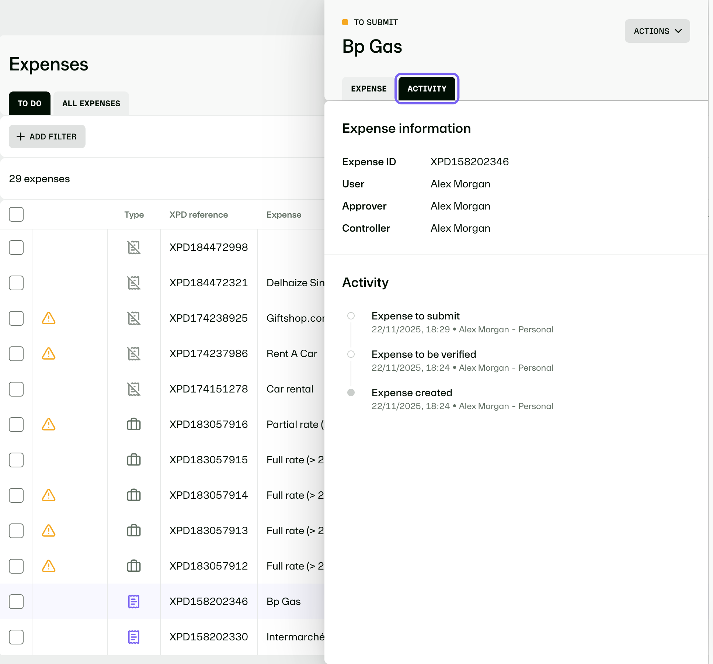Click the suitcase icon for XPD183057913
The height and width of the screenshot is (664, 713).
[134, 530]
